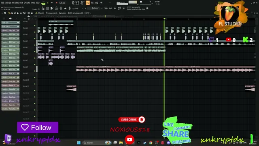Mute Track 1 using its green dot
Screen dimensions: 259x146
(35, 26)
